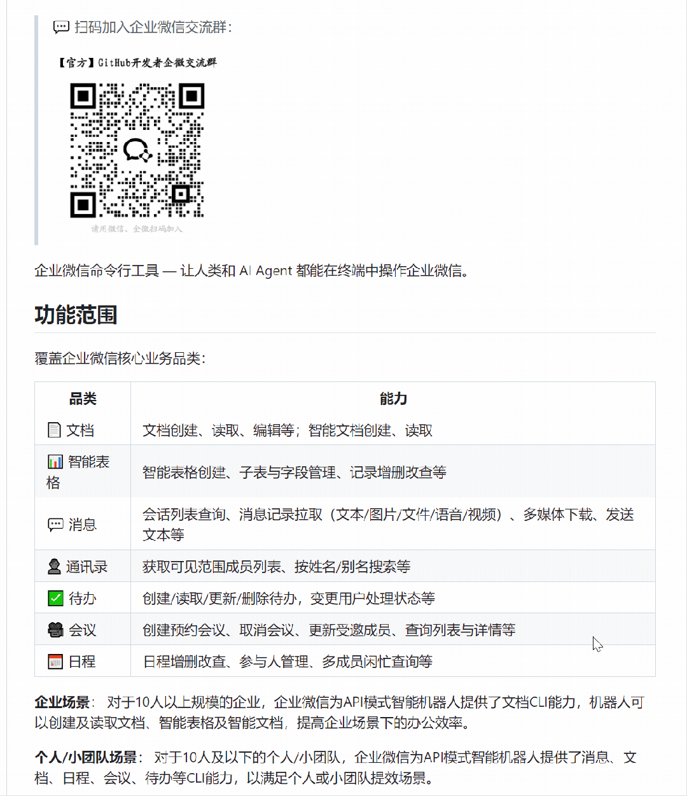Click the 通讯录 category cell label

click(87, 567)
